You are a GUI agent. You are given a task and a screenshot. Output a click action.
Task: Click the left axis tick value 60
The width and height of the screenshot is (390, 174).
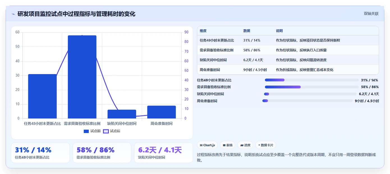tap(17, 32)
